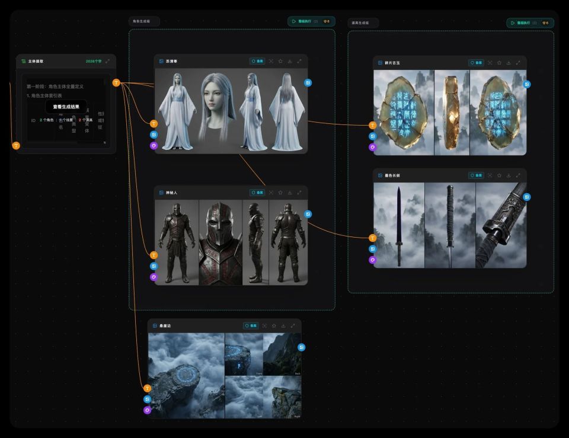The height and width of the screenshot is (438, 569).
Task: Expand the 苏清寒 node to fullscreen
Action: point(299,61)
